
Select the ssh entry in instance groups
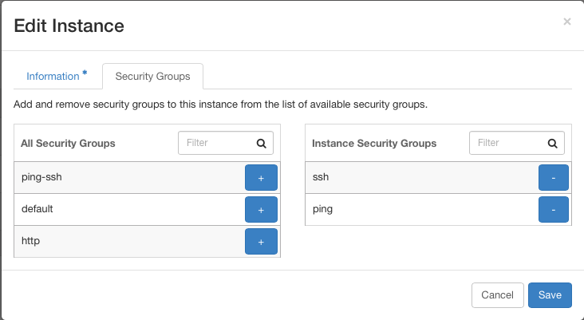point(438,177)
